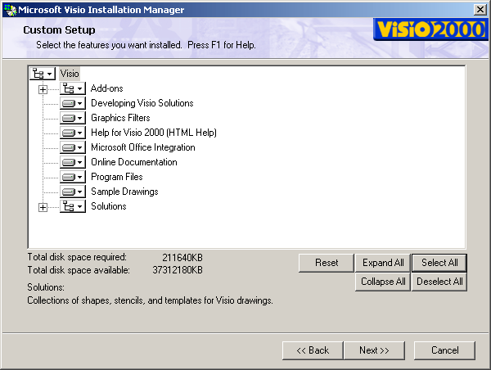This screenshot has height=370, width=491.
Task: Open Online Documentation install option dropdown
Action: 73,162
